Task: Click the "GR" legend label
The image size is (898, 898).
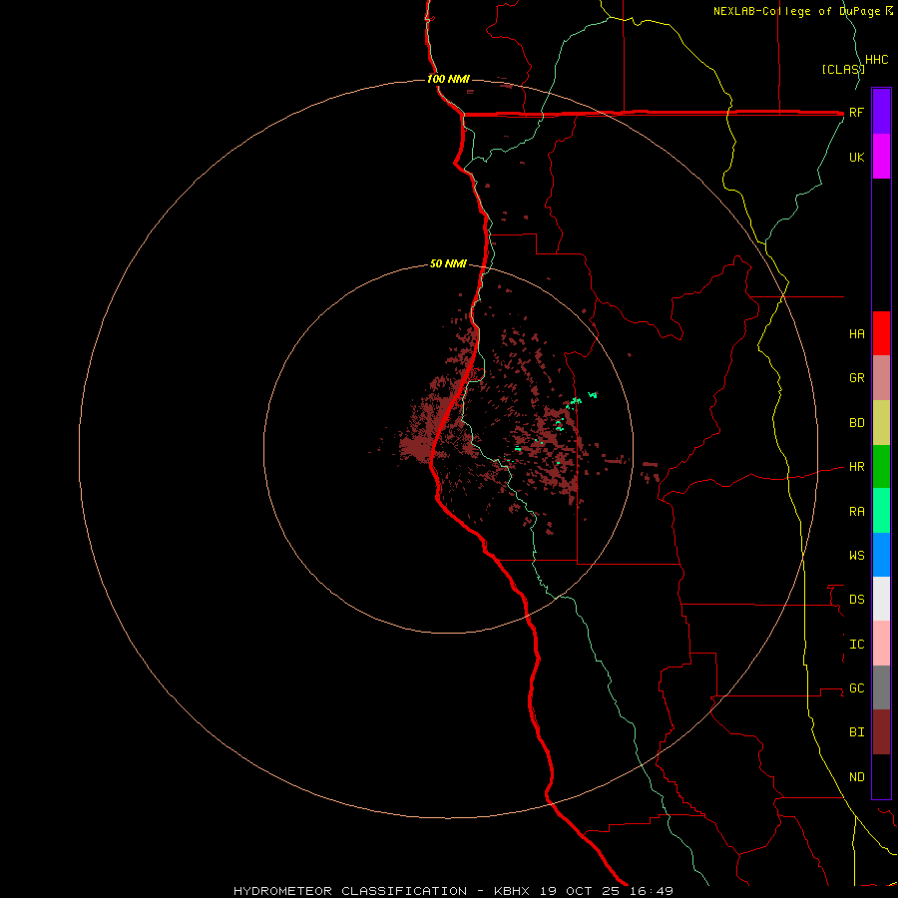Action: pos(856,378)
